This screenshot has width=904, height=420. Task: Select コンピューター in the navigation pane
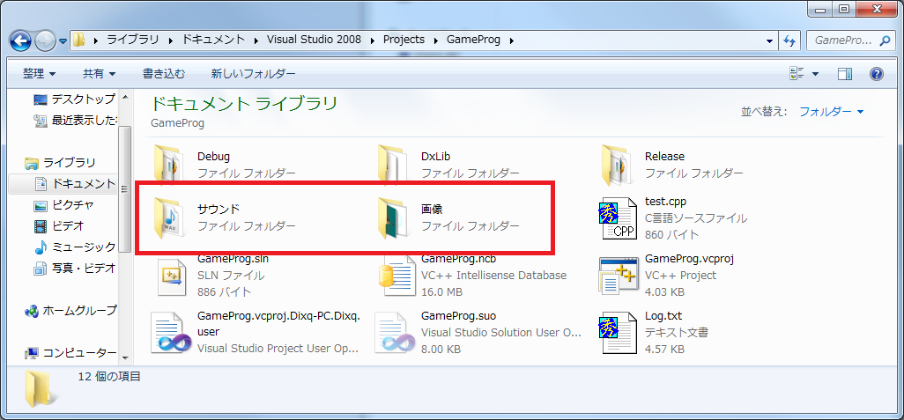[70, 352]
